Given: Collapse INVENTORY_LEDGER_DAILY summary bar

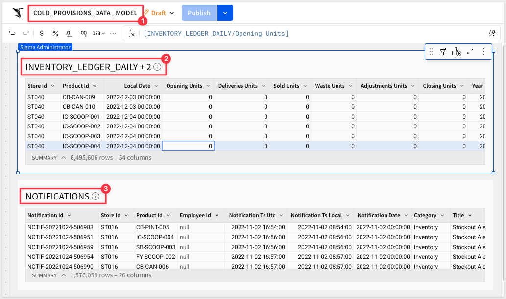Looking at the screenshot, I should point(64,158).
